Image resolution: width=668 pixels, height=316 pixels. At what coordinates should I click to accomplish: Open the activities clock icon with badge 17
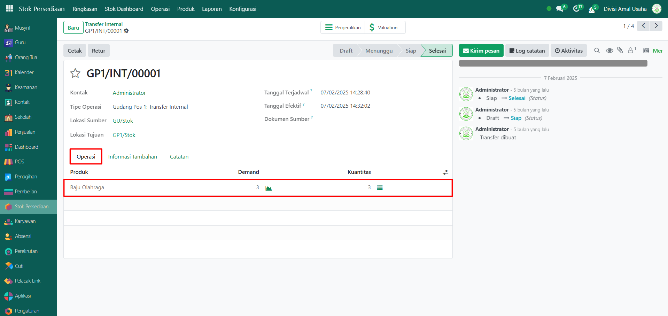click(577, 9)
